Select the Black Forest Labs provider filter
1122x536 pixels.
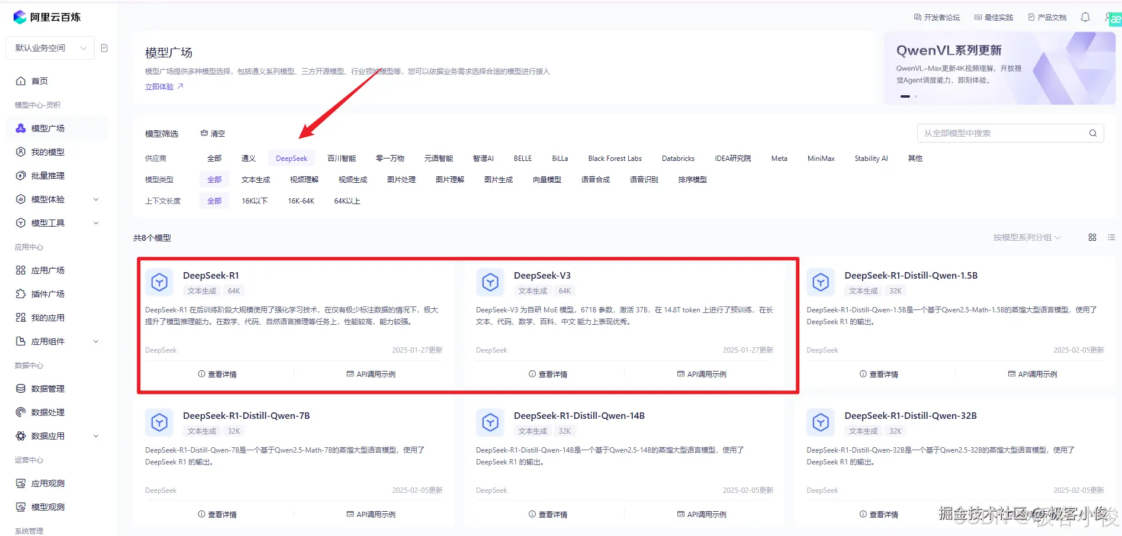615,159
